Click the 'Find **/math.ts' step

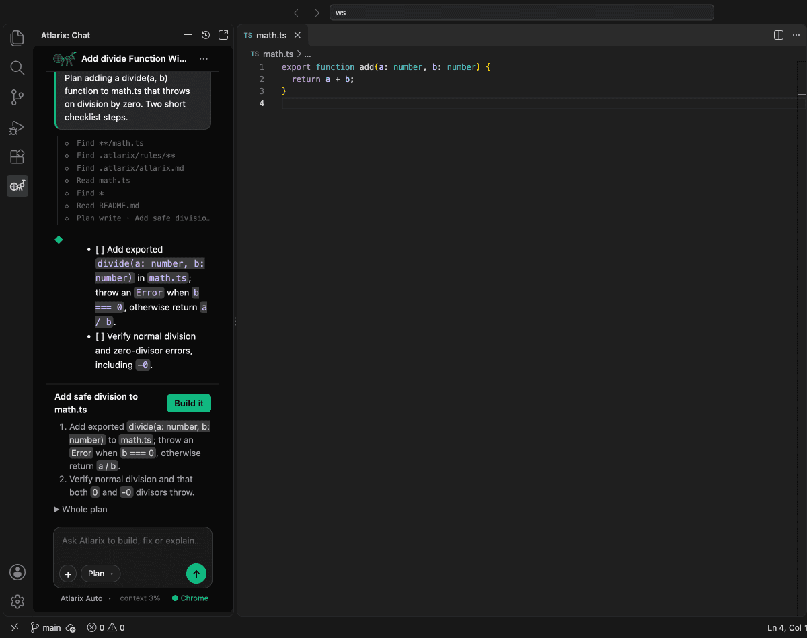(110, 143)
